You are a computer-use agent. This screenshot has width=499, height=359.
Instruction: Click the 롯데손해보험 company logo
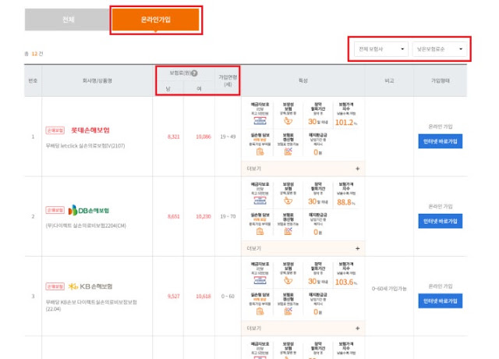click(x=90, y=130)
